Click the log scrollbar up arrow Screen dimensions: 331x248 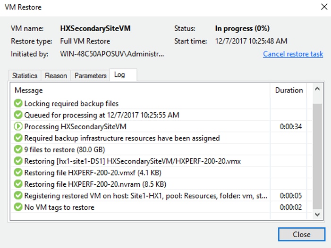pos(317,89)
